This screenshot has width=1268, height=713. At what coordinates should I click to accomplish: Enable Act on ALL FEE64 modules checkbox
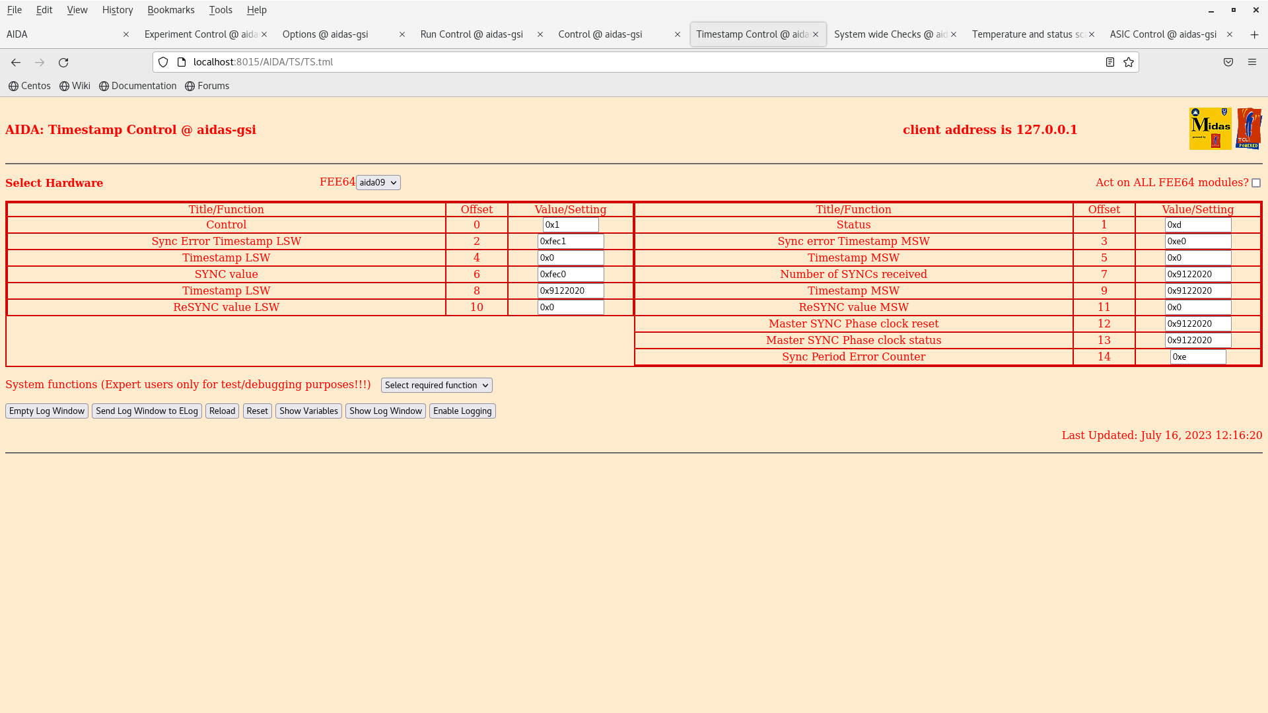coord(1256,183)
